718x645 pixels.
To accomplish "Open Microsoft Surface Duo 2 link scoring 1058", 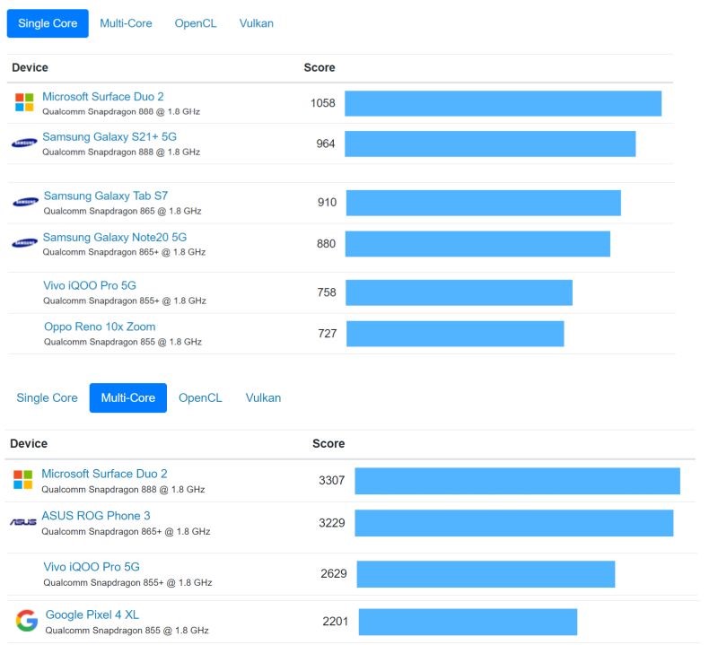I will coord(103,97).
